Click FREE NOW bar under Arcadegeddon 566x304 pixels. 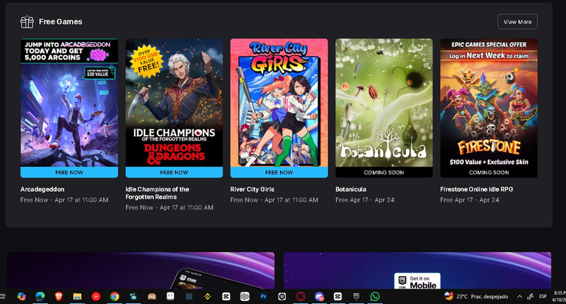tap(69, 172)
